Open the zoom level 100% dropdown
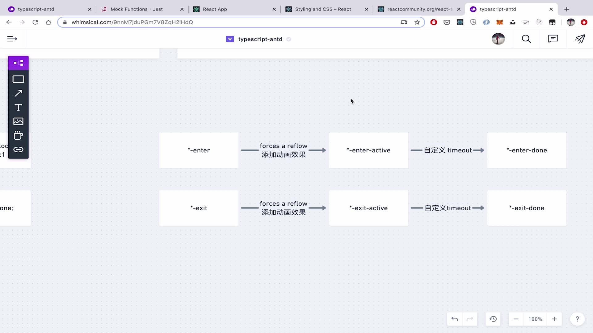The image size is (593, 333). pyautogui.click(x=535, y=319)
